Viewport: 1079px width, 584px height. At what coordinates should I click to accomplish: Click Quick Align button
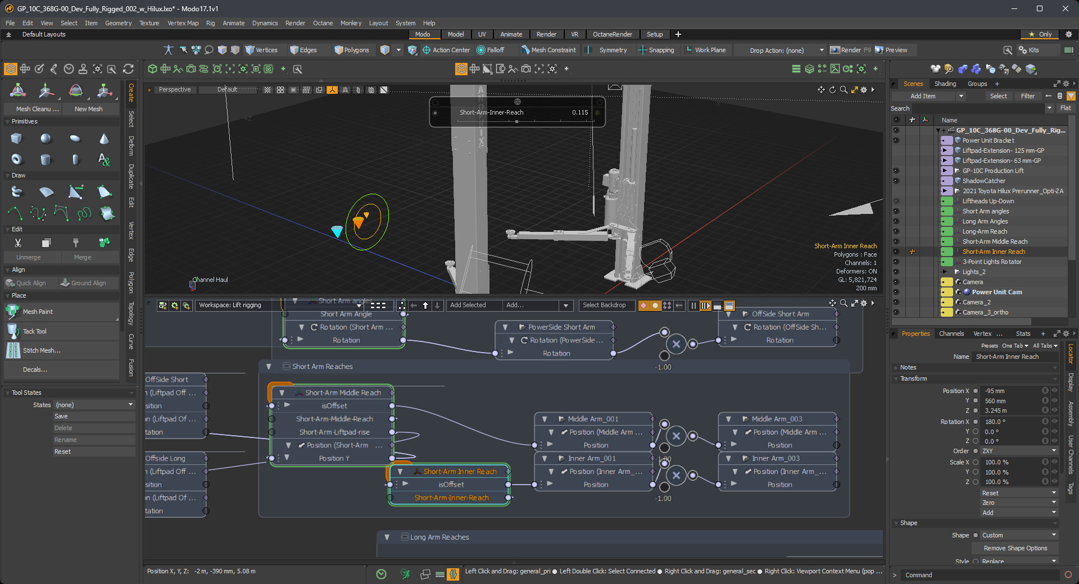[x=31, y=283]
